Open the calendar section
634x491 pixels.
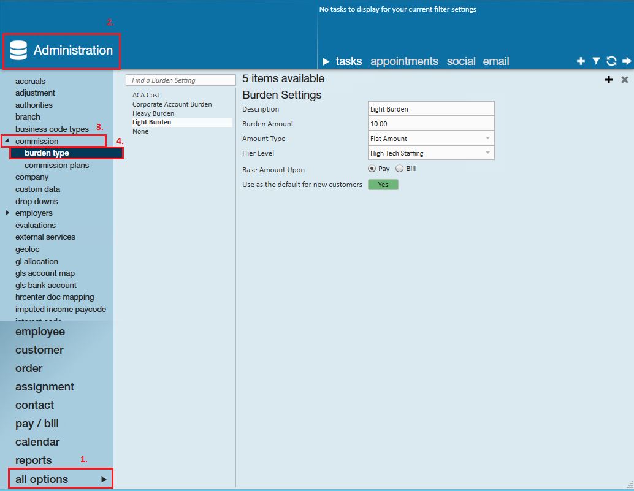click(x=37, y=442)
